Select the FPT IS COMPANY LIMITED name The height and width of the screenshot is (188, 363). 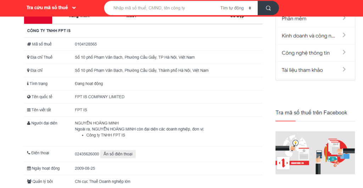tap(100, 97)
